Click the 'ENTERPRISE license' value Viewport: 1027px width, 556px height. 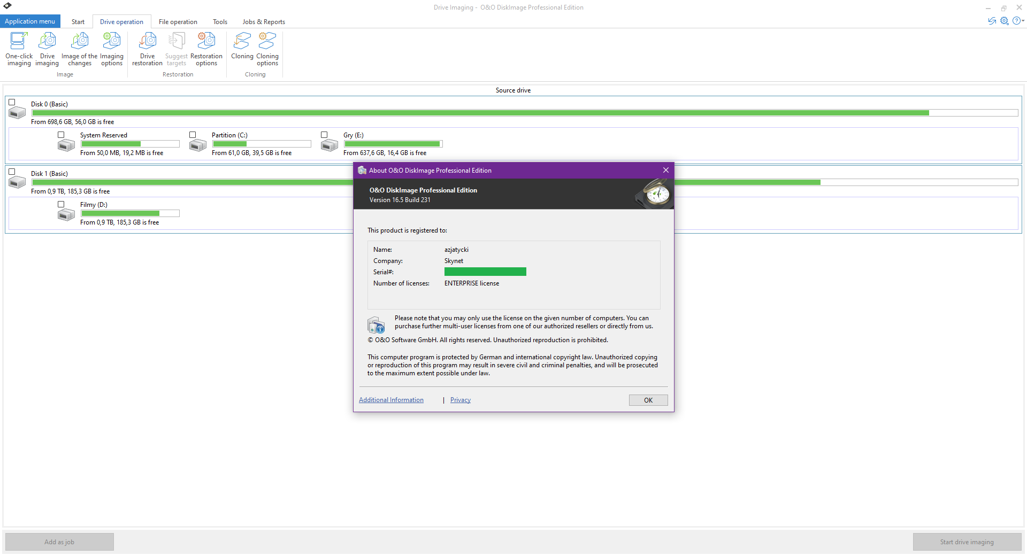click(x=472, y=283)
